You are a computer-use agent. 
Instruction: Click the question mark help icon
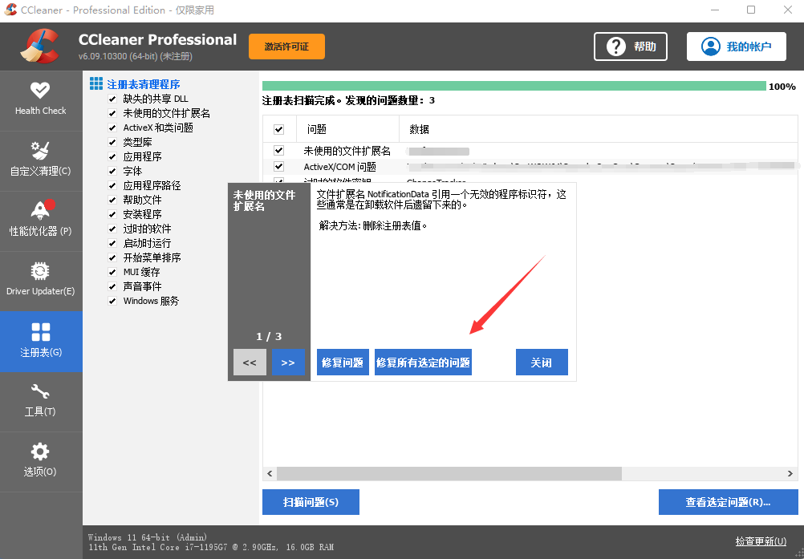coord(615,47)
